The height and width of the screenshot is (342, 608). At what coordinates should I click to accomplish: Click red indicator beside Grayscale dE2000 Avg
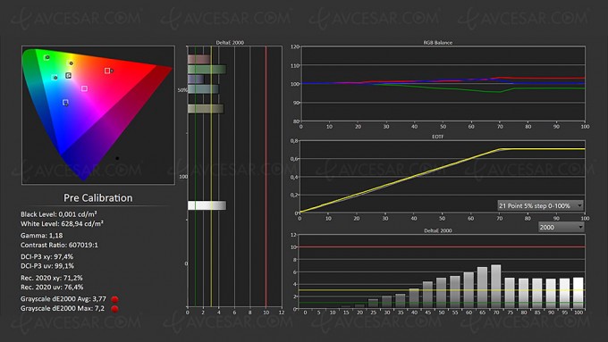[114, 299]
